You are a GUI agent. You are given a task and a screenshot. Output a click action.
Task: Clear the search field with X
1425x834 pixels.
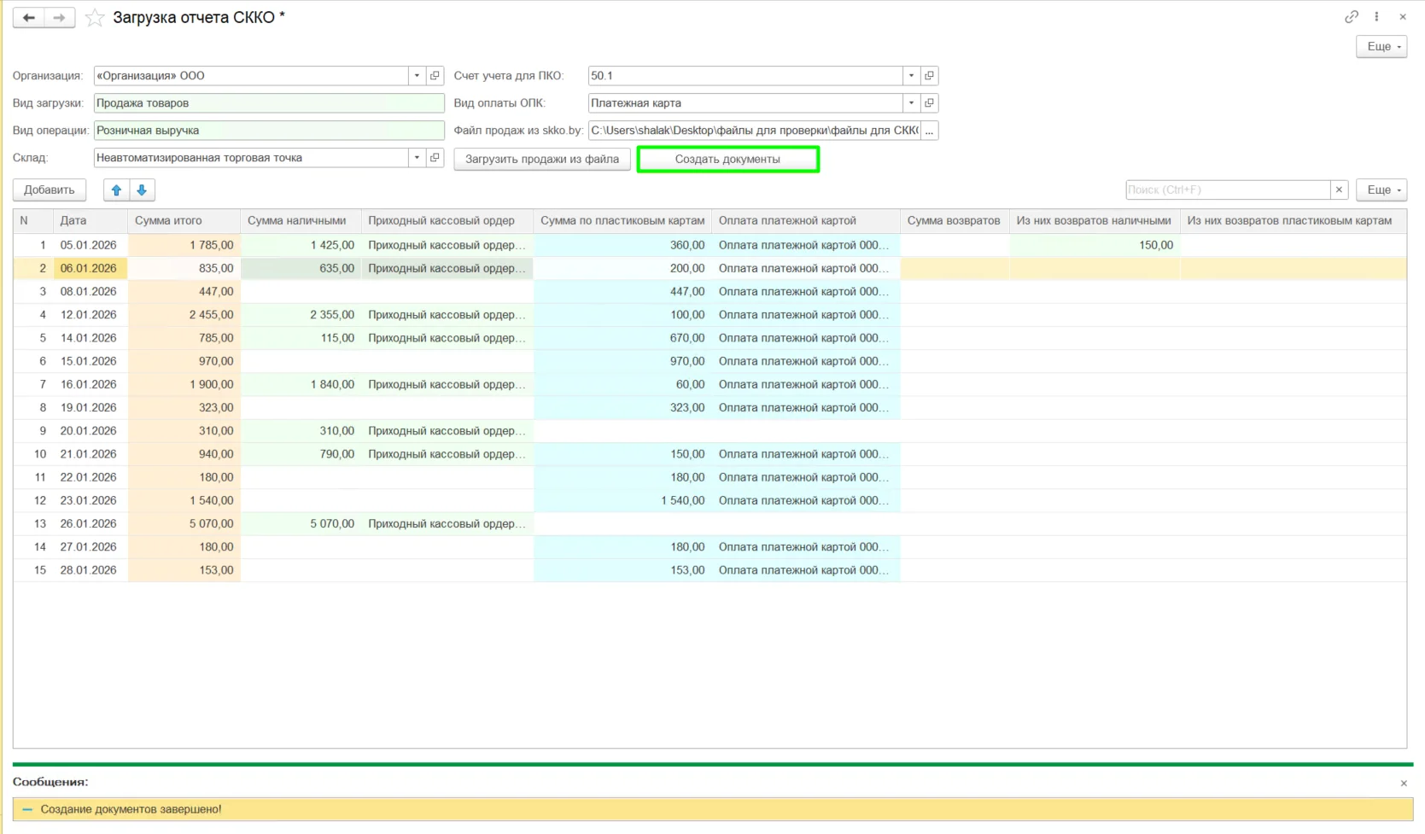pos(1339,190)
